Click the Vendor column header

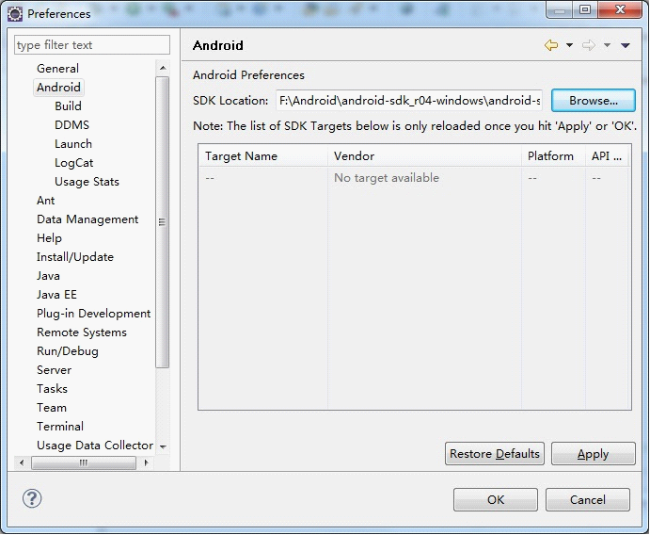click(x=424, y=156)
